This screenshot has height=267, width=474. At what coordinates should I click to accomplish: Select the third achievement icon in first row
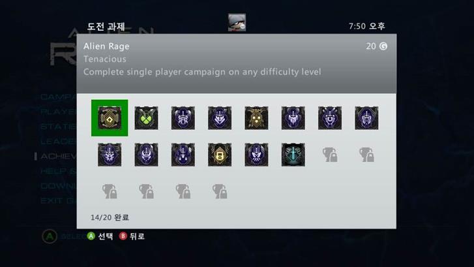click(x=183, y=118)
